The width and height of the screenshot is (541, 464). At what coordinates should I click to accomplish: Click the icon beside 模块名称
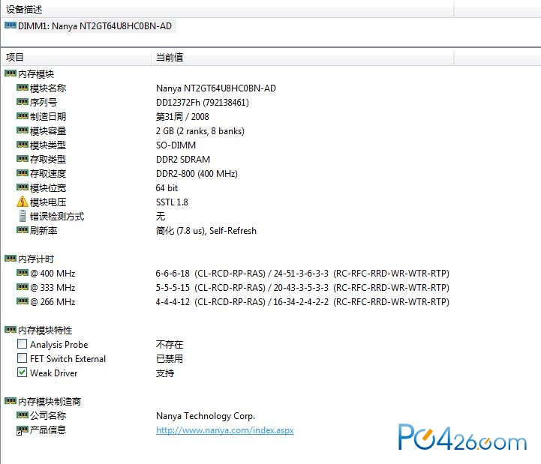(23, 88)
